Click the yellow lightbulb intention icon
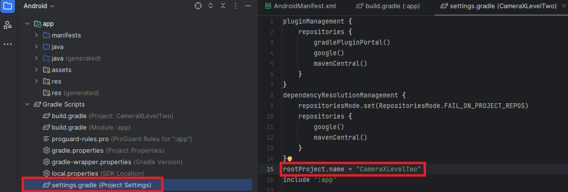 [290, 158]
